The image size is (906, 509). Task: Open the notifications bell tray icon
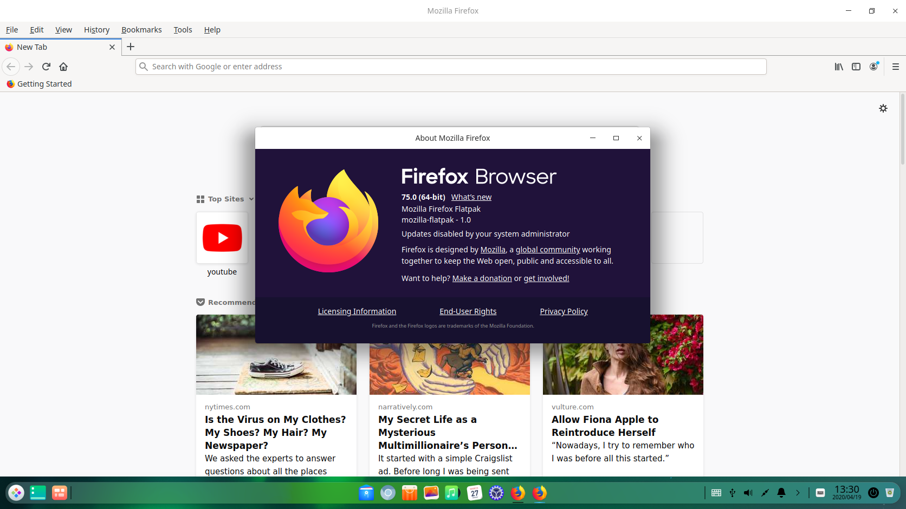[x=781, y=493]
